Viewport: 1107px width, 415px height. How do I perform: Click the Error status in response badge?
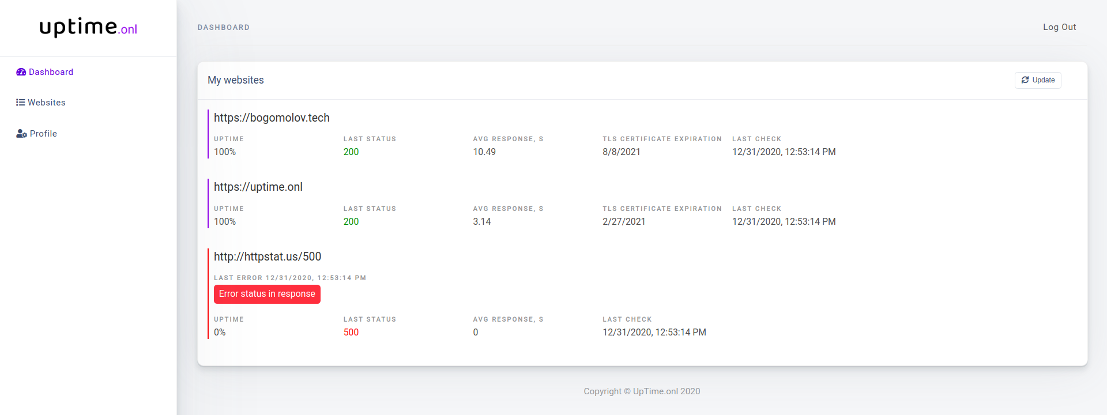click(267, 294)
